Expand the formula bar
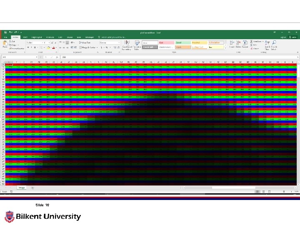 pyautogui.click(x=297, y=57)
